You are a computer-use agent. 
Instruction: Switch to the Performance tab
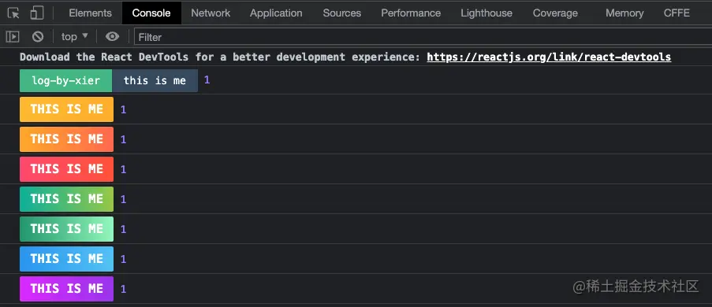pos(411,13)
